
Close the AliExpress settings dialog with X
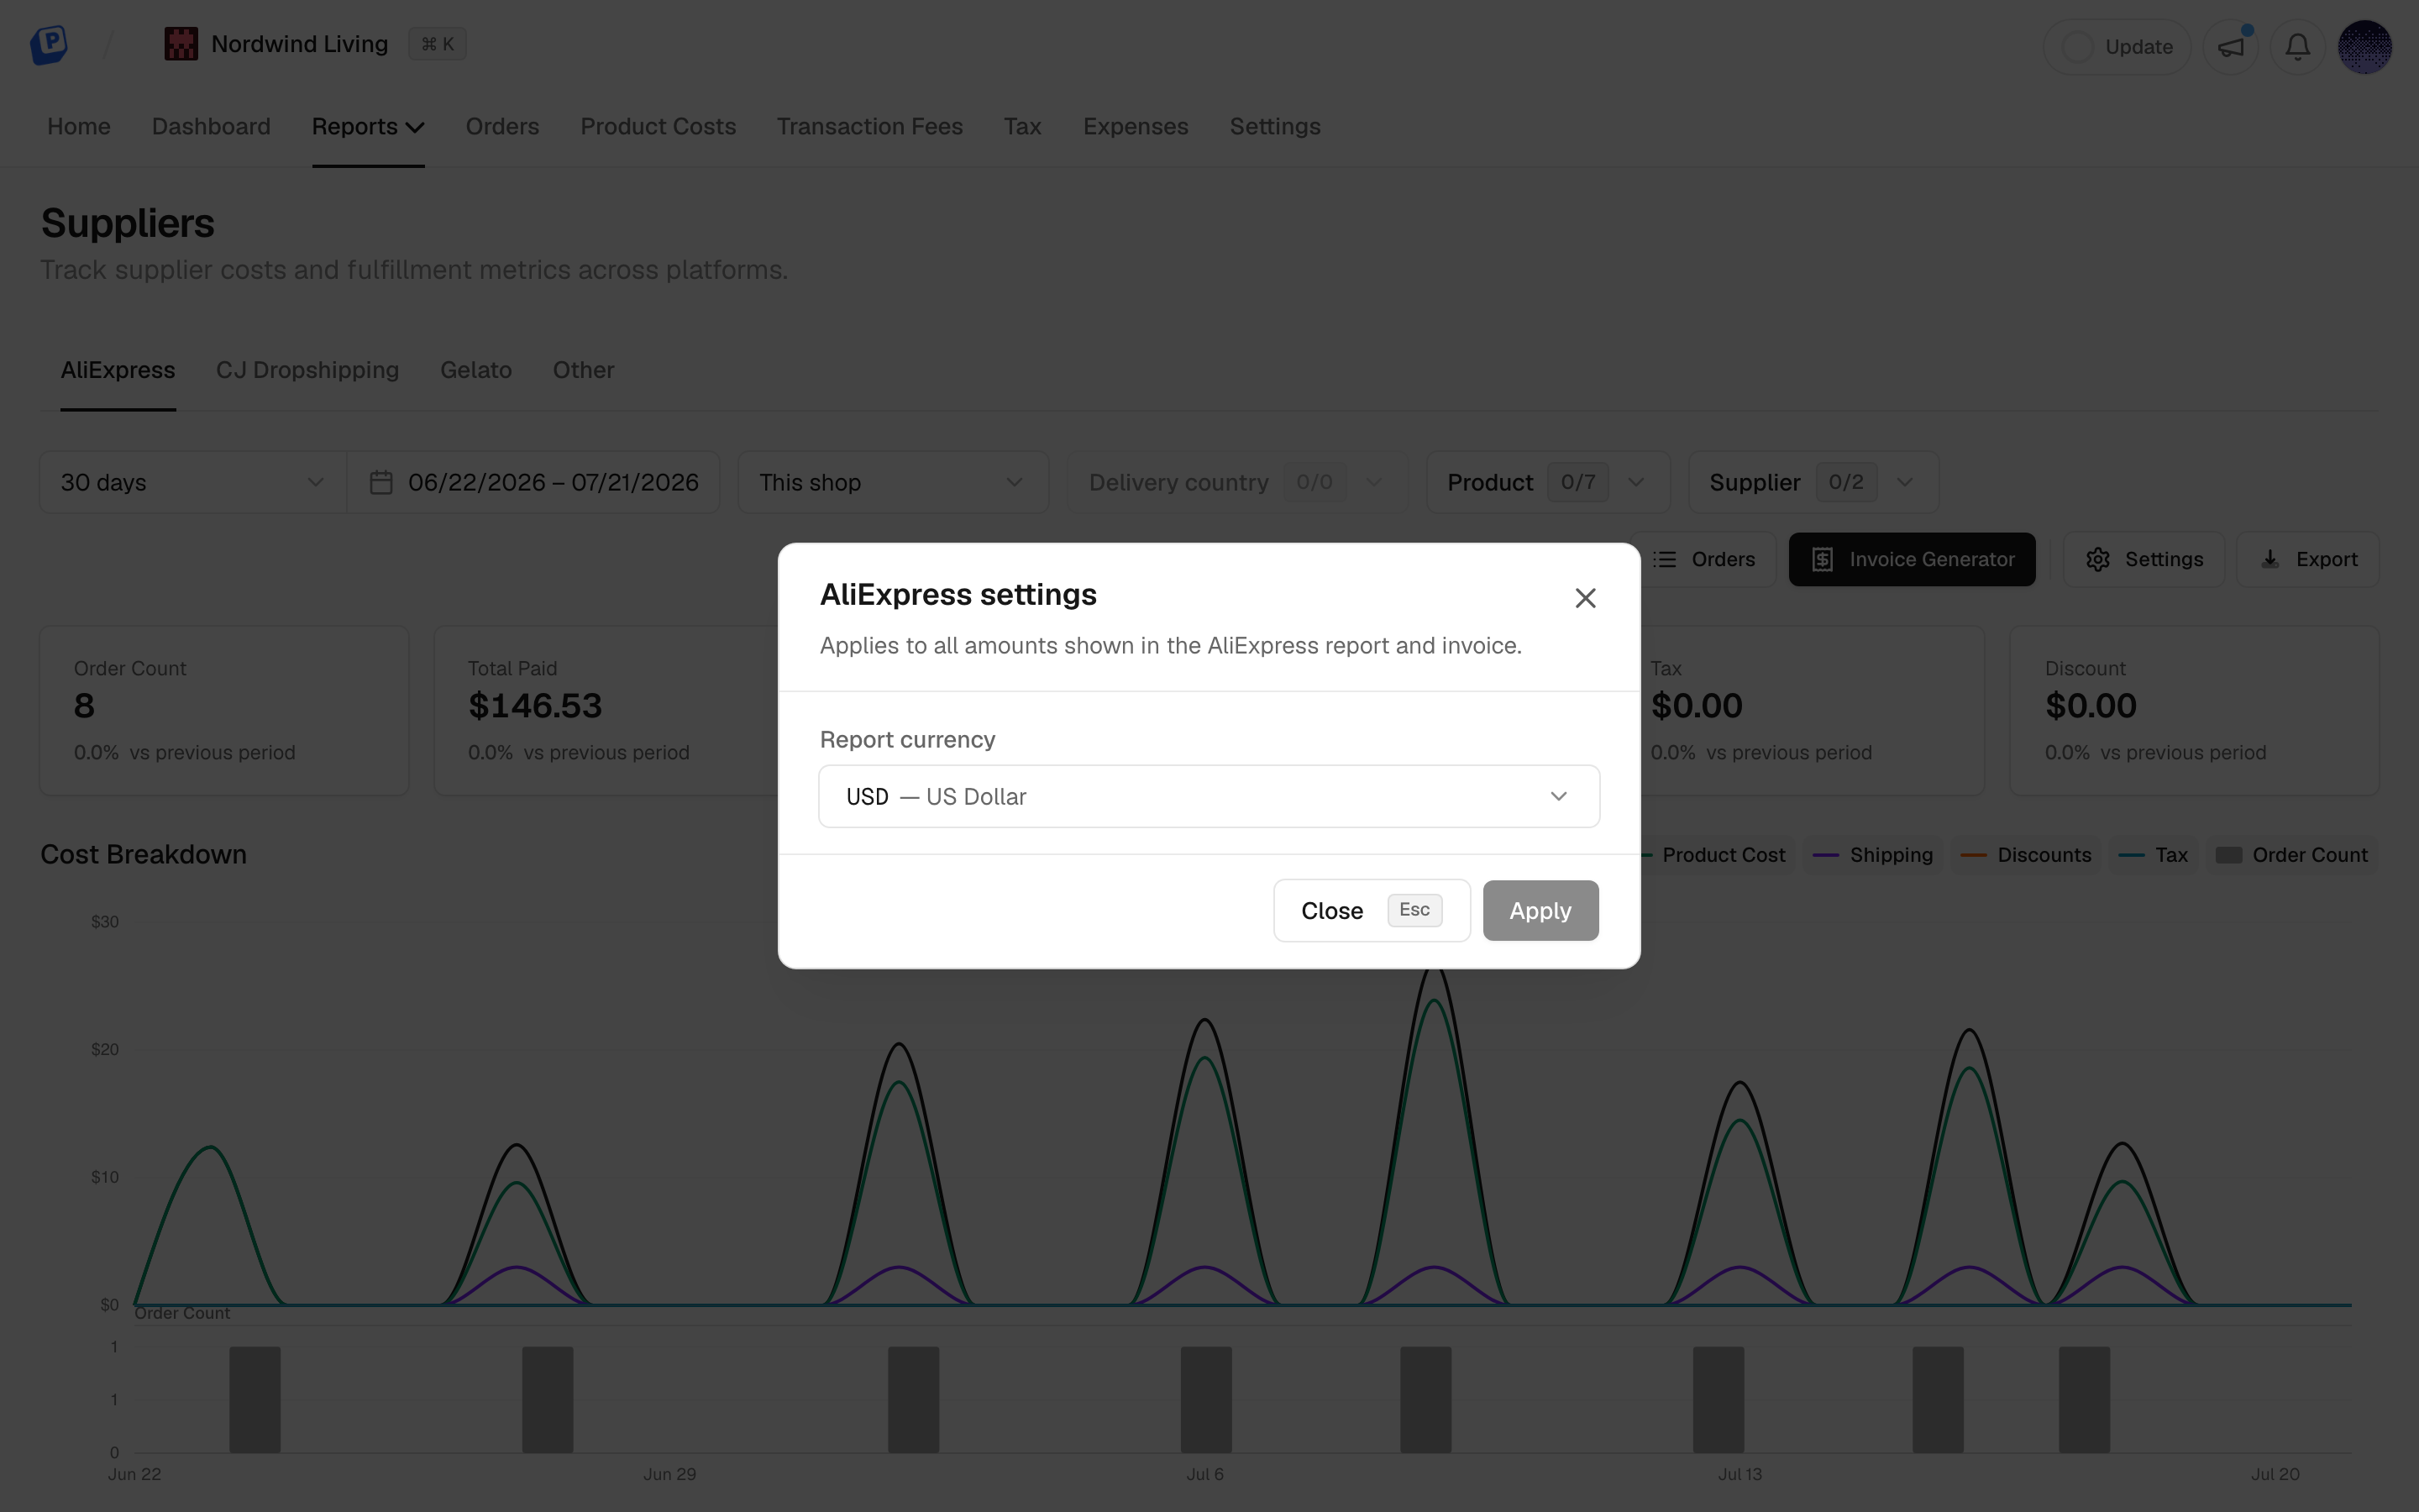[1585, 598]
